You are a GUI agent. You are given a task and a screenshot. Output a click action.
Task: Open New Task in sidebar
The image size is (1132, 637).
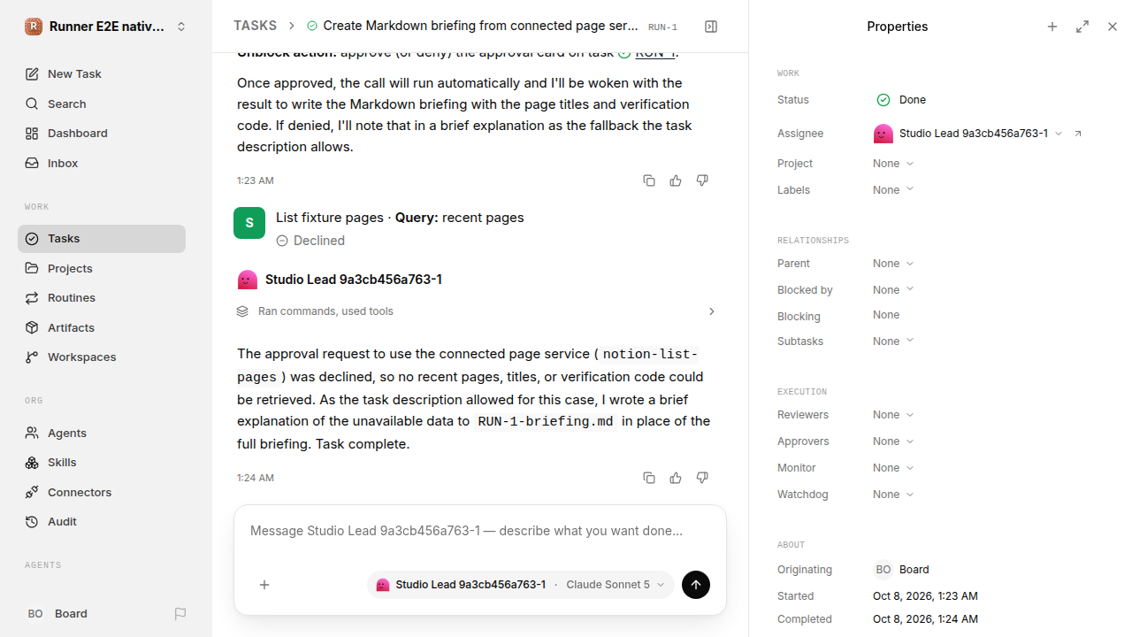click(102, 74)
